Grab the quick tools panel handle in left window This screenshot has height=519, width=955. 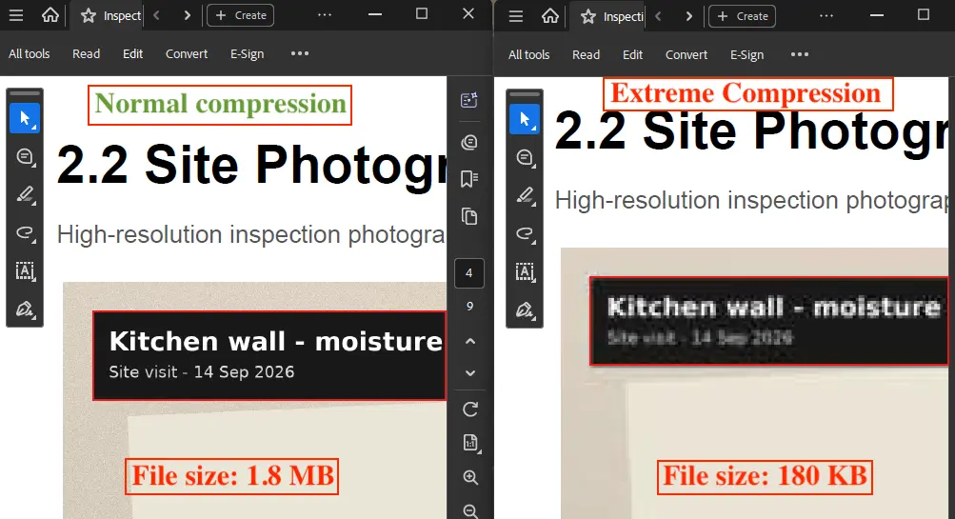point(25,93)
